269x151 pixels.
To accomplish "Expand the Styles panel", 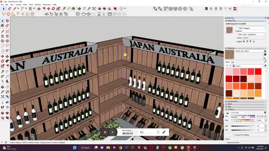I will coord(246,104).
